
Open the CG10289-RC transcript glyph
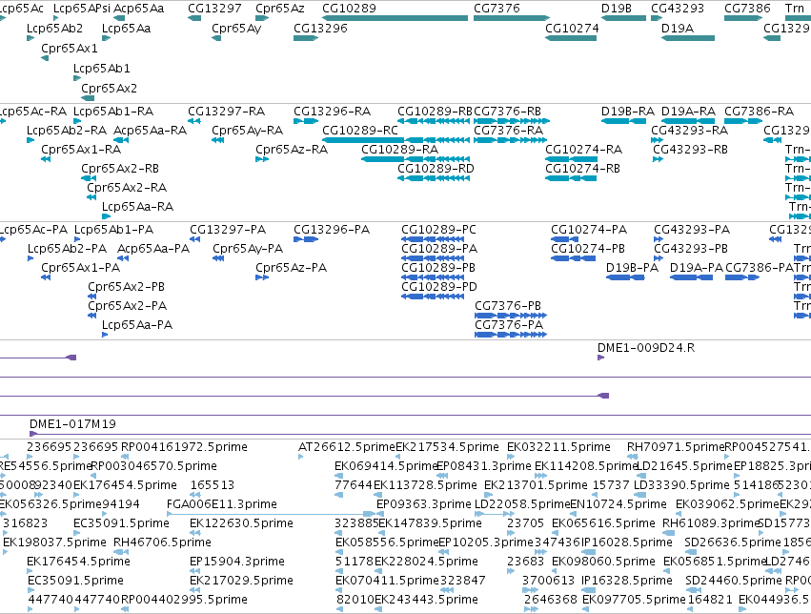click(x=395, y=140)
